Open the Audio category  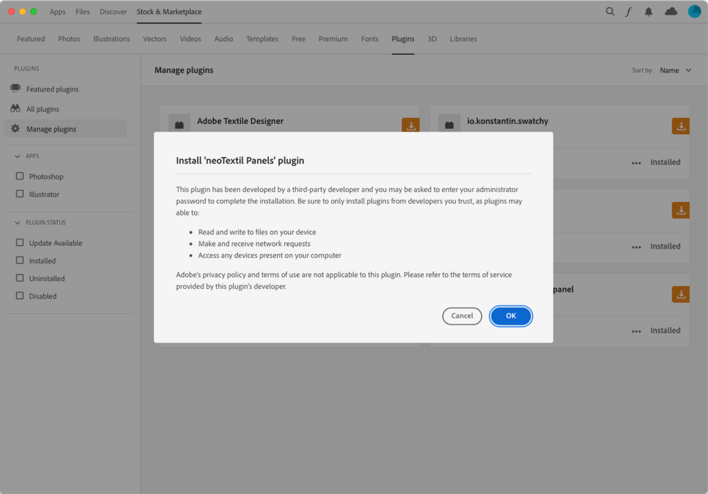click(223, 39)
